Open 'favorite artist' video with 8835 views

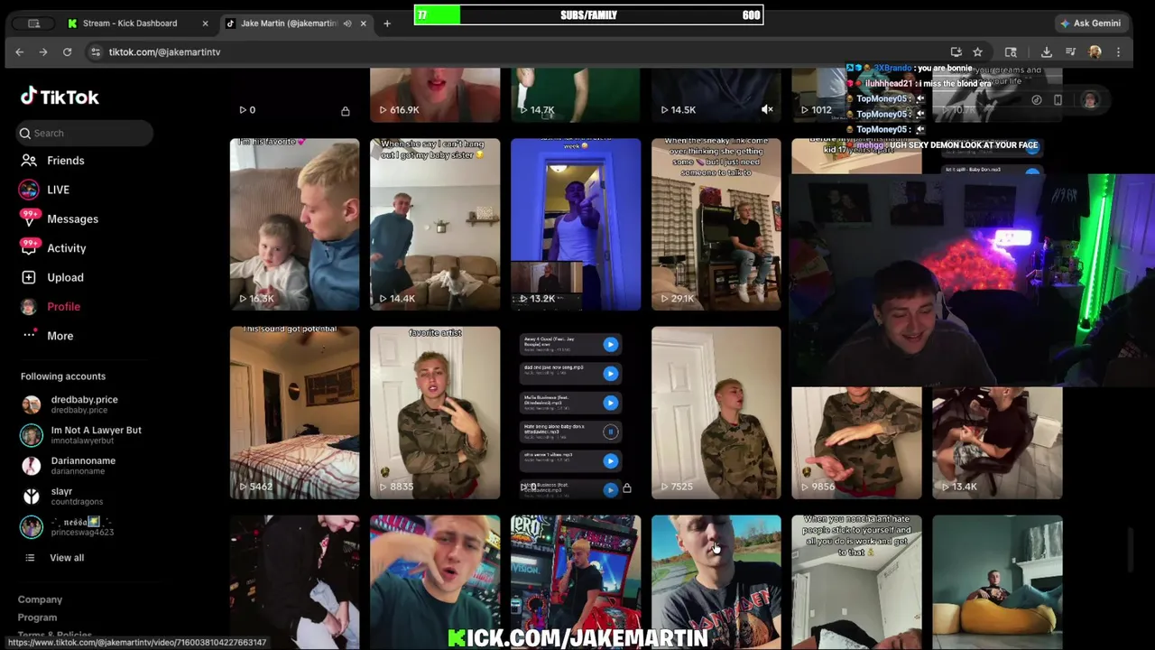point(435,413)
